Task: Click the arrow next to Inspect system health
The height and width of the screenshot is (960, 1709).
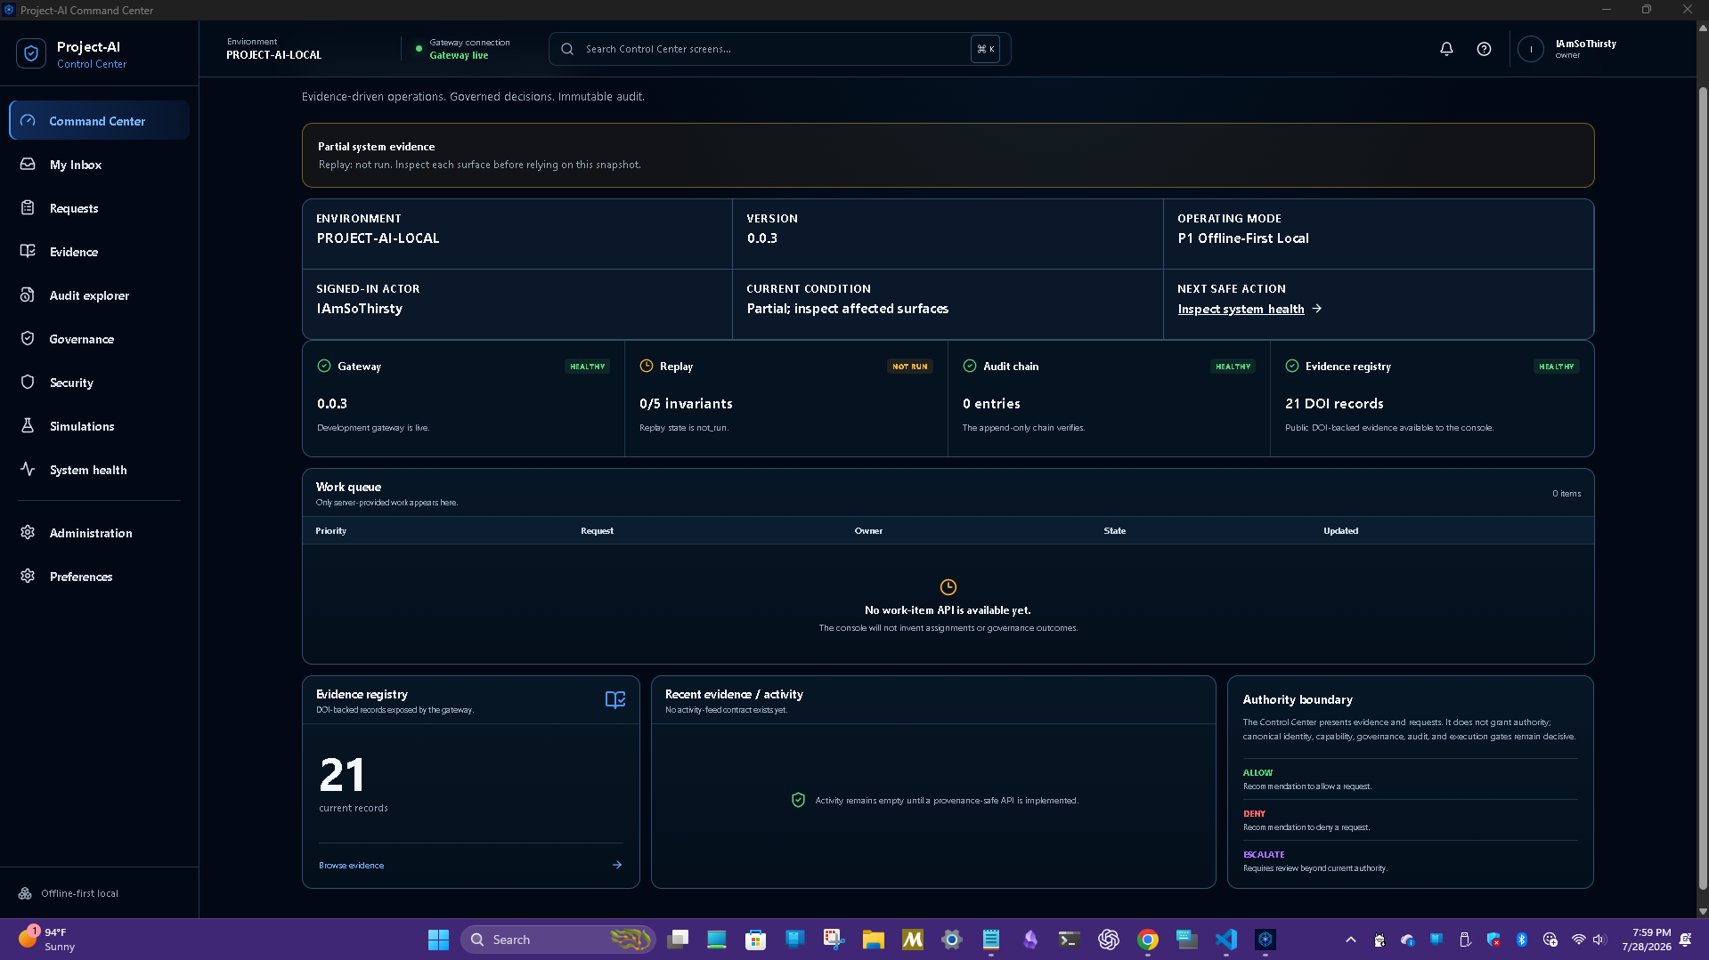Action: [x=1317, y=309]
